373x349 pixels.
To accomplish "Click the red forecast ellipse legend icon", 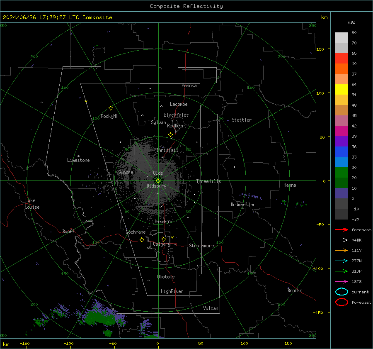I will 342,302.
